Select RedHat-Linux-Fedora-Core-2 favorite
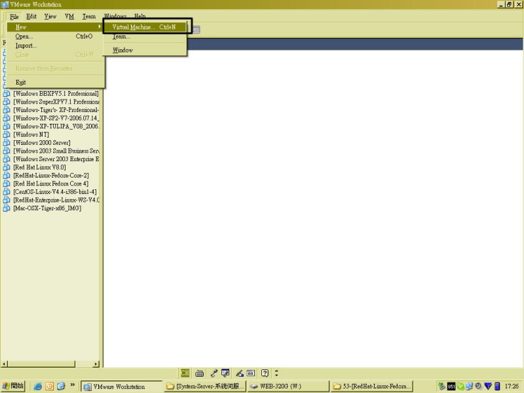 click(x=51, y=176)
